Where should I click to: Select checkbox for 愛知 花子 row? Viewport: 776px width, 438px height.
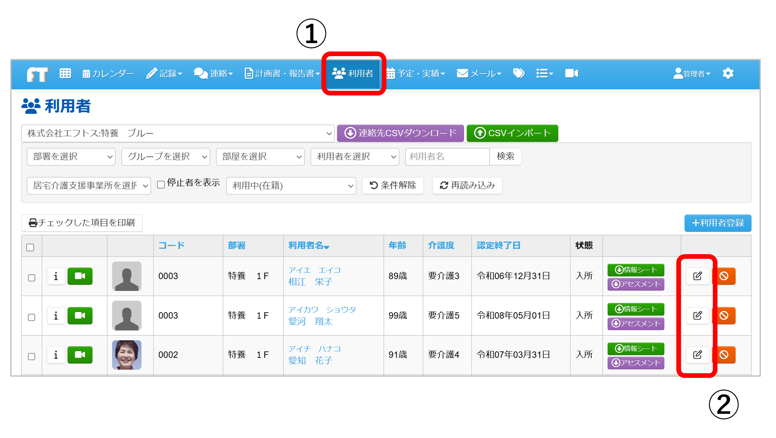(x=32, y=356)
